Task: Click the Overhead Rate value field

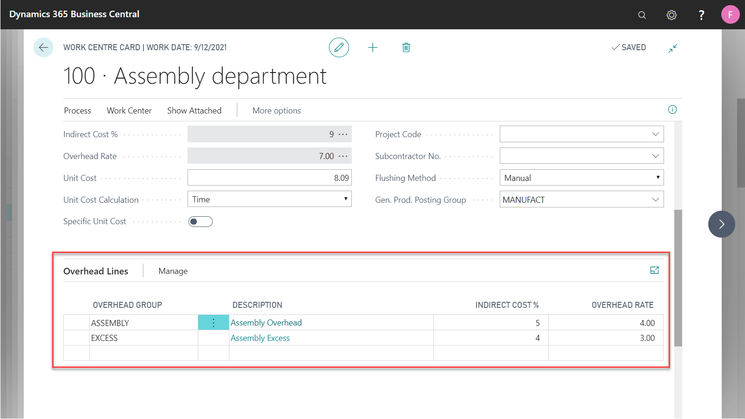Action: pyautogui.click(x=269, y=156)
